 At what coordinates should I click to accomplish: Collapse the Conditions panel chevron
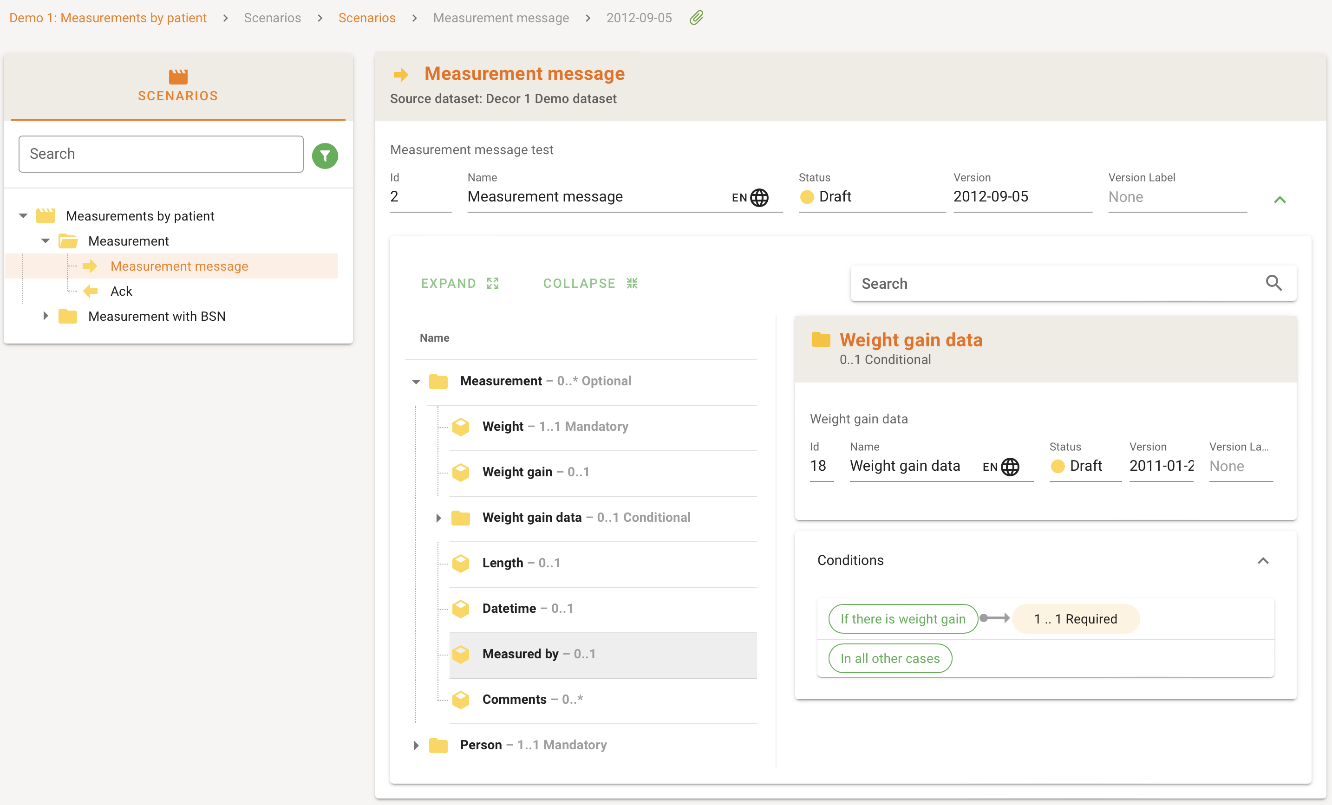pos(1262,560)
